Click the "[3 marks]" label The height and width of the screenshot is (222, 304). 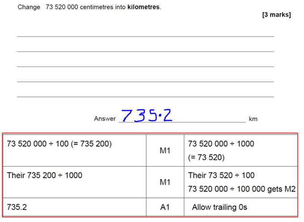coord(276,15)
